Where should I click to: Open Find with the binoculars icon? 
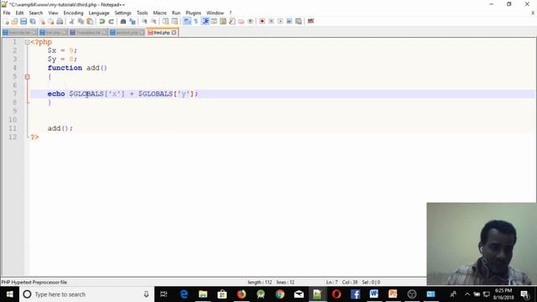pos(123,22)
